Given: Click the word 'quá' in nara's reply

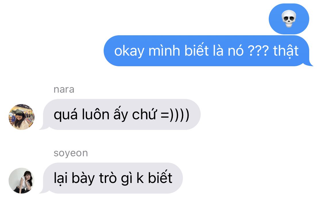Looking at the screenshot, I should click(x=65, y=114).
